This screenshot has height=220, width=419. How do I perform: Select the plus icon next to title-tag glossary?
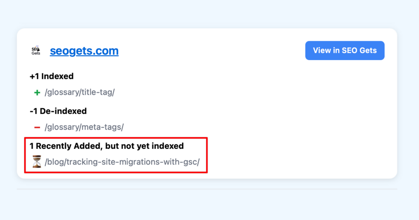click(x=37, y=92)
